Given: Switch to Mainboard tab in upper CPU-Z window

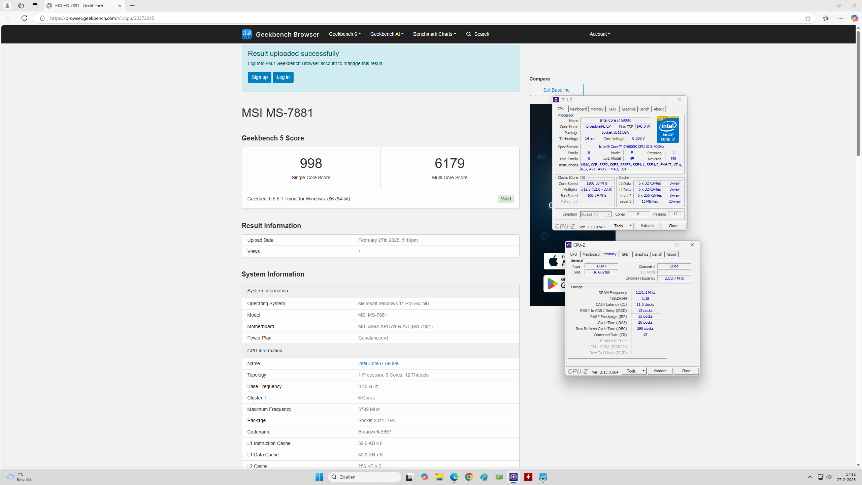Looking at the screenshot, I should (578, 109).
